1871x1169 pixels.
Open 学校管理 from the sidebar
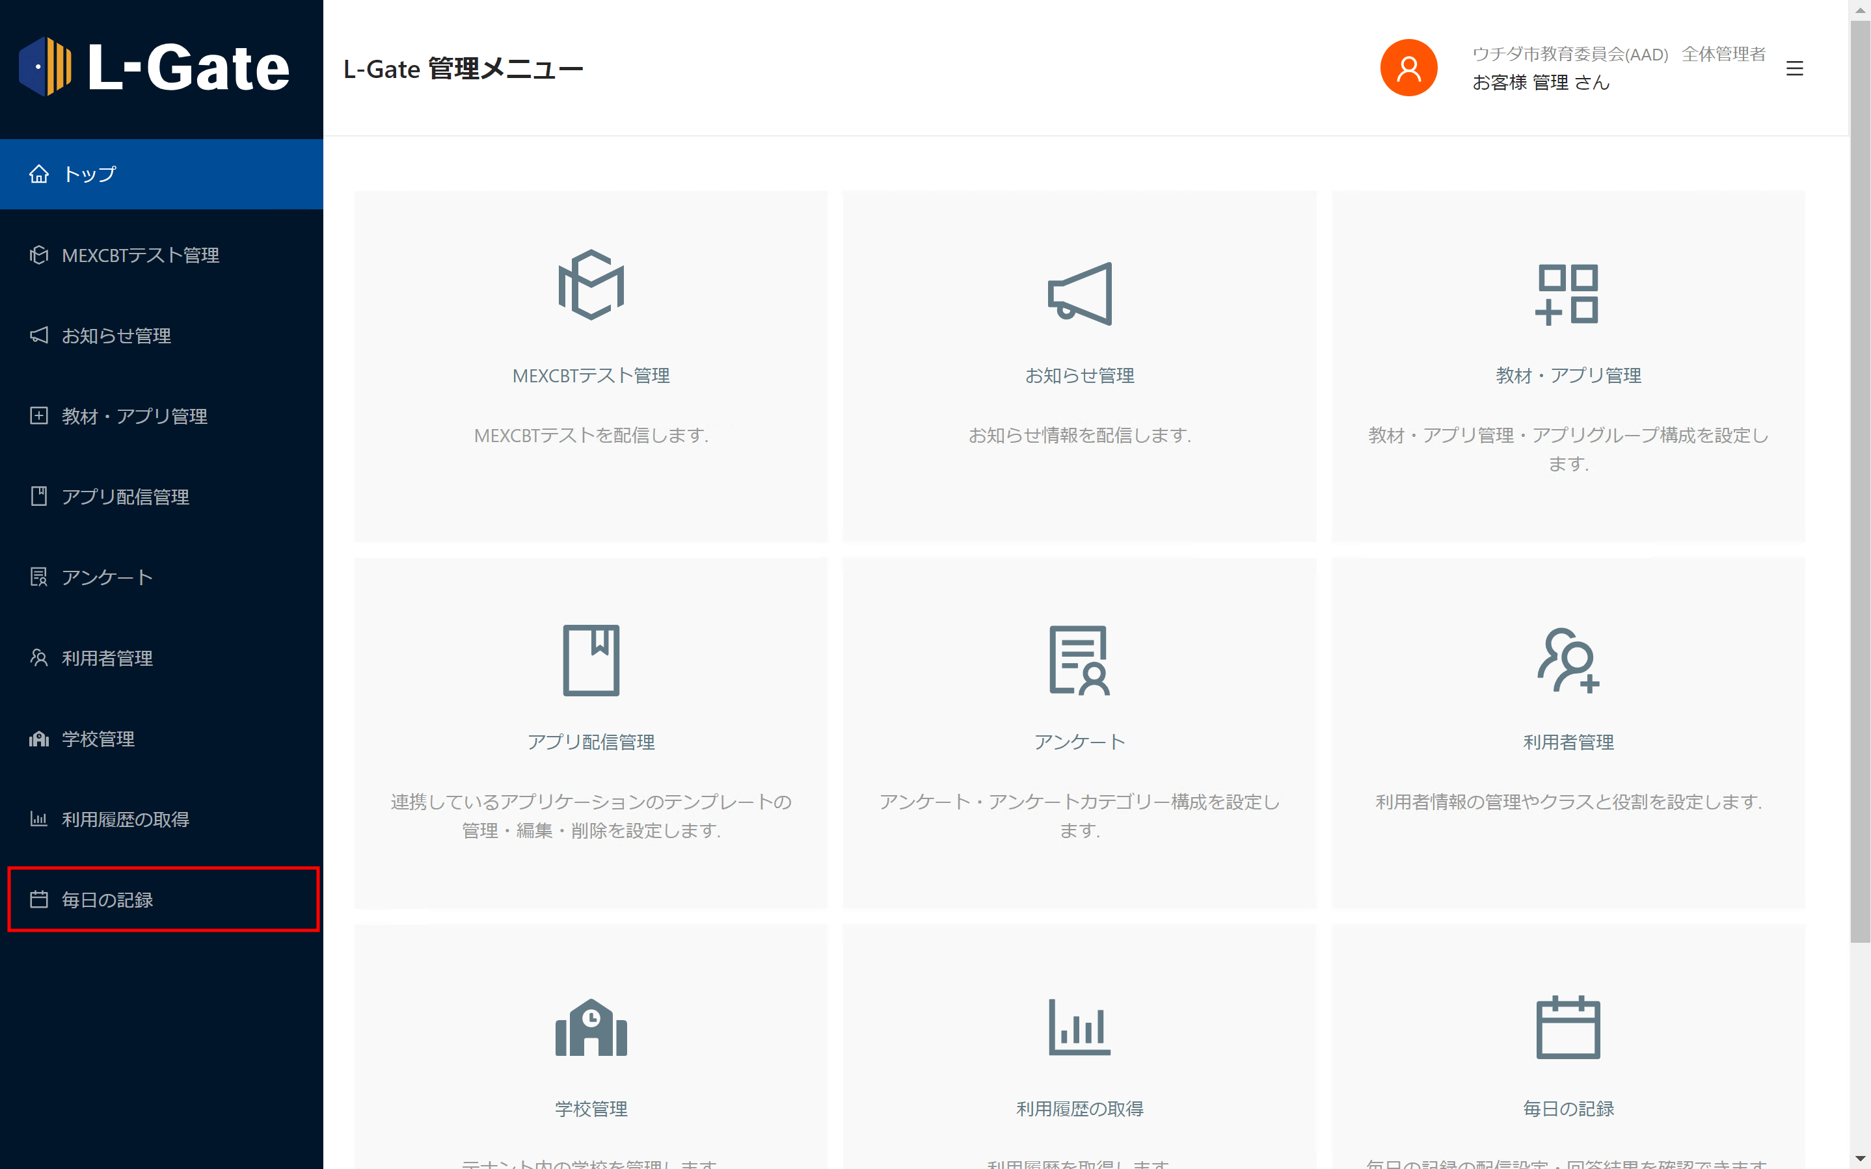click(x=161, y=739)
